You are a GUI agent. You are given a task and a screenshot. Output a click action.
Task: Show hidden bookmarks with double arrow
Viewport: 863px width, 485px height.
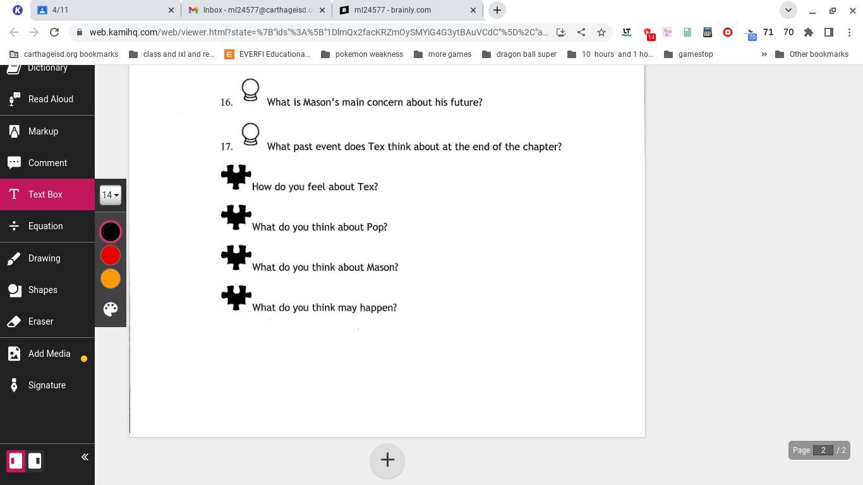click(764, 54)
